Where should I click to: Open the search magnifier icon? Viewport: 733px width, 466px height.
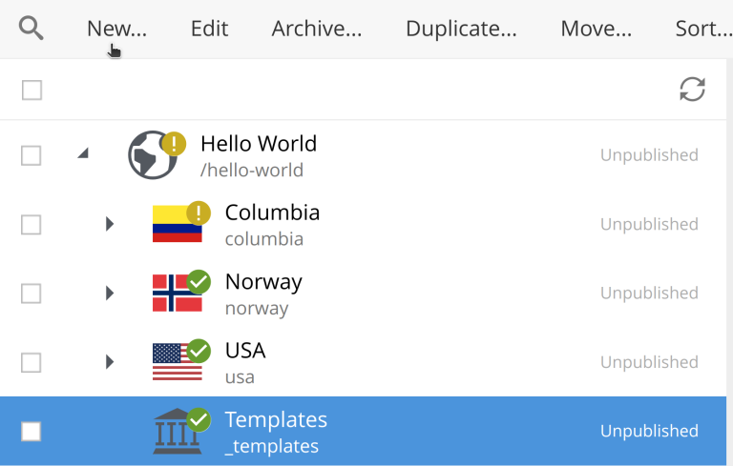(x=31, y=28)
